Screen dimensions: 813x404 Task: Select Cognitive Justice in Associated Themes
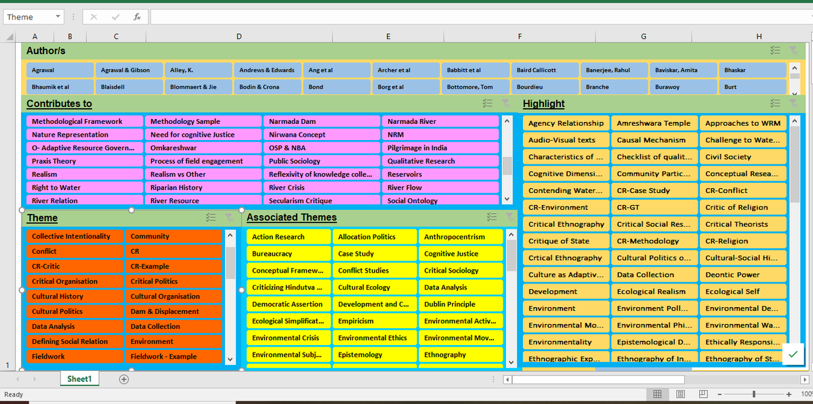coord(461,254)
